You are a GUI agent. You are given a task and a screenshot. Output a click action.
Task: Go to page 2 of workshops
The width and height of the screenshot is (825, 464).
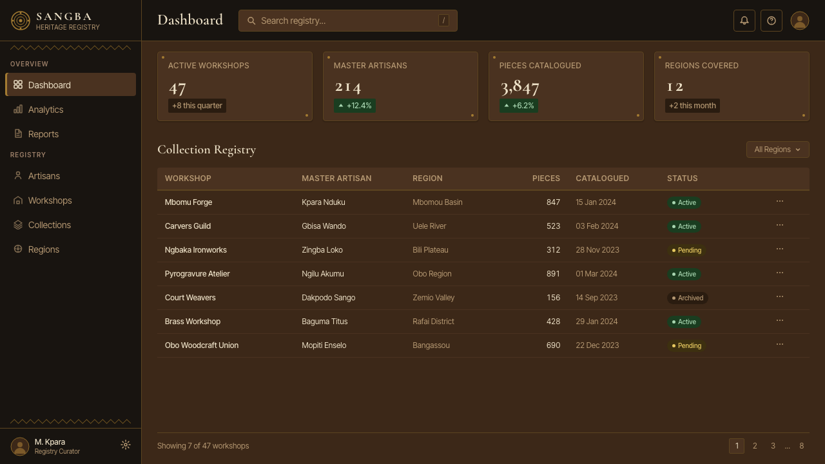pos(755,446)
